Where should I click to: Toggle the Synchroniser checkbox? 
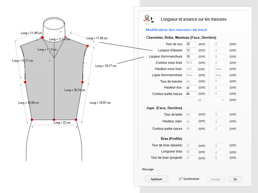click(180, 179)
